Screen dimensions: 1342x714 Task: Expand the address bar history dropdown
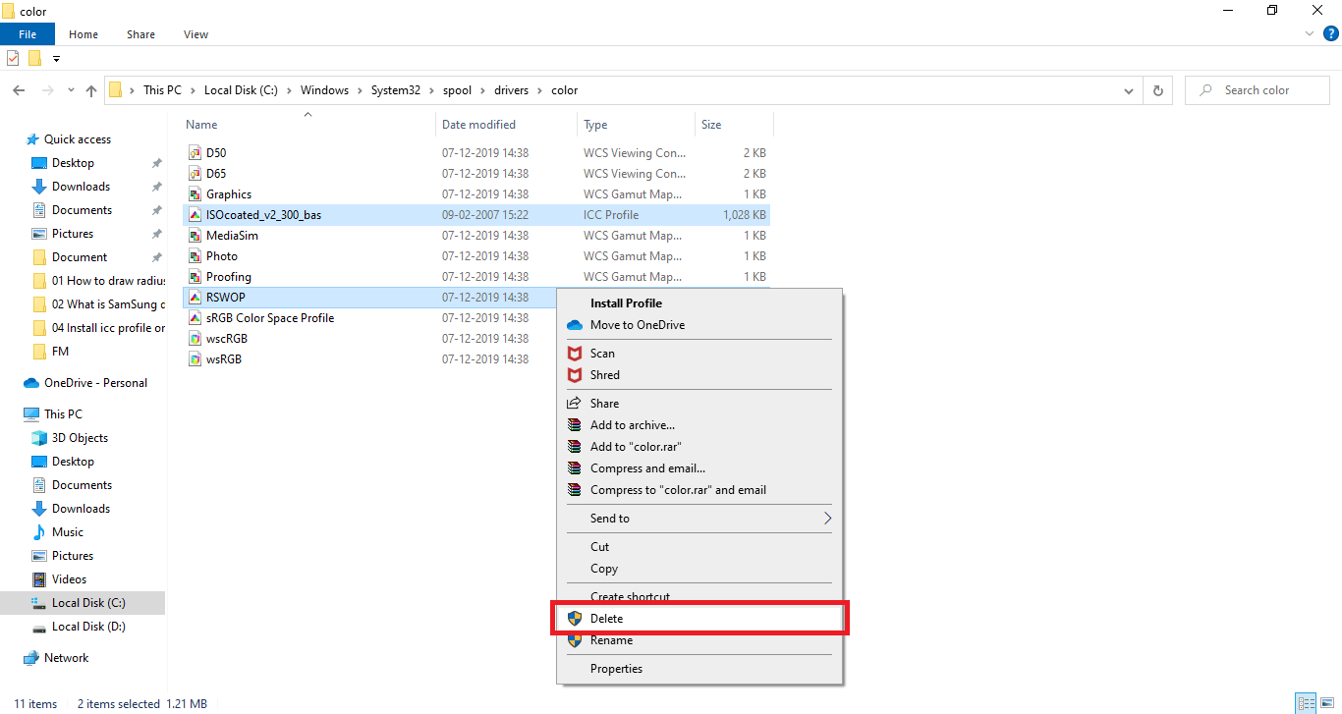click(x=1128, y=90)
